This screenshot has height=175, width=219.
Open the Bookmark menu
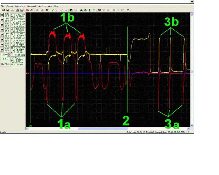click(x=32, y=6)
